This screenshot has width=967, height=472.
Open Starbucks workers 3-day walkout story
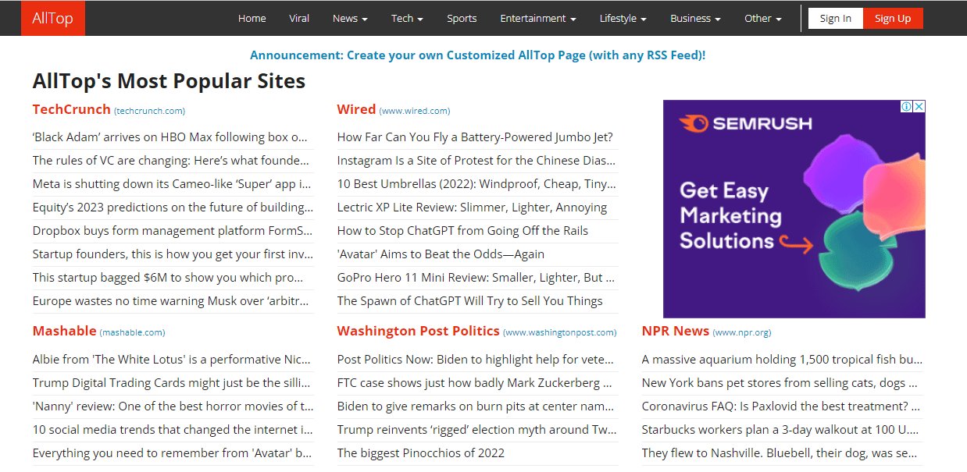[x=780, y=430]
